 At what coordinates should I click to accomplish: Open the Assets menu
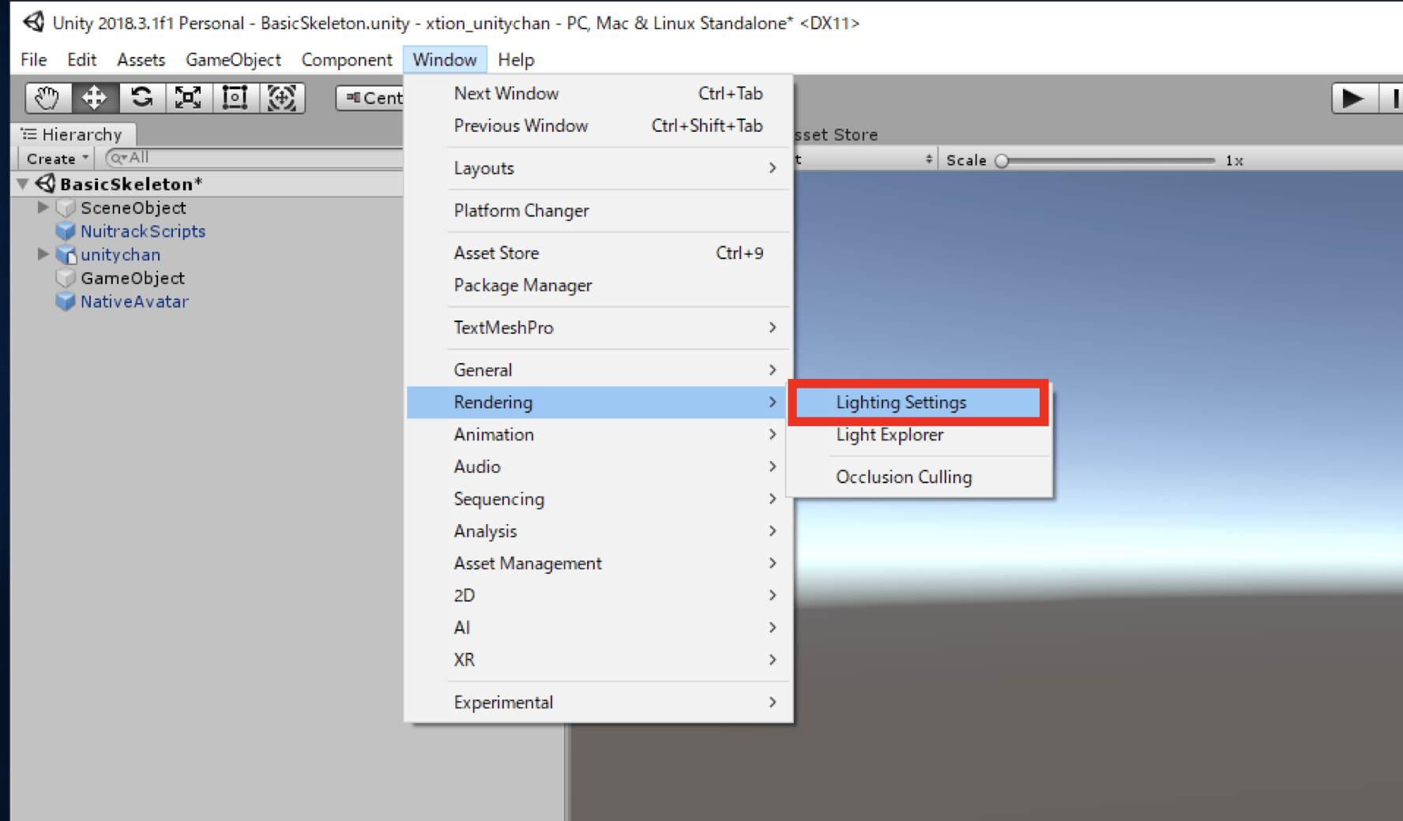click(141, 60)
